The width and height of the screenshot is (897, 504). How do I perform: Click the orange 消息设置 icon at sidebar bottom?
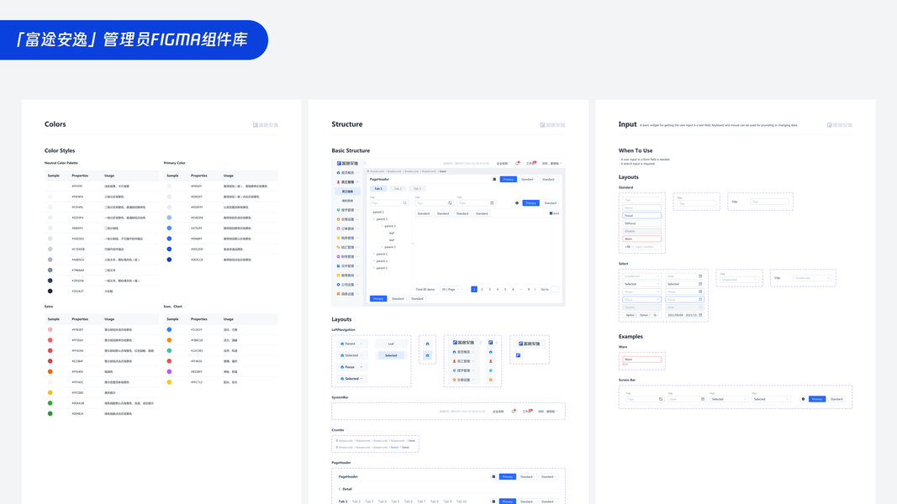(x=338, y=294)
